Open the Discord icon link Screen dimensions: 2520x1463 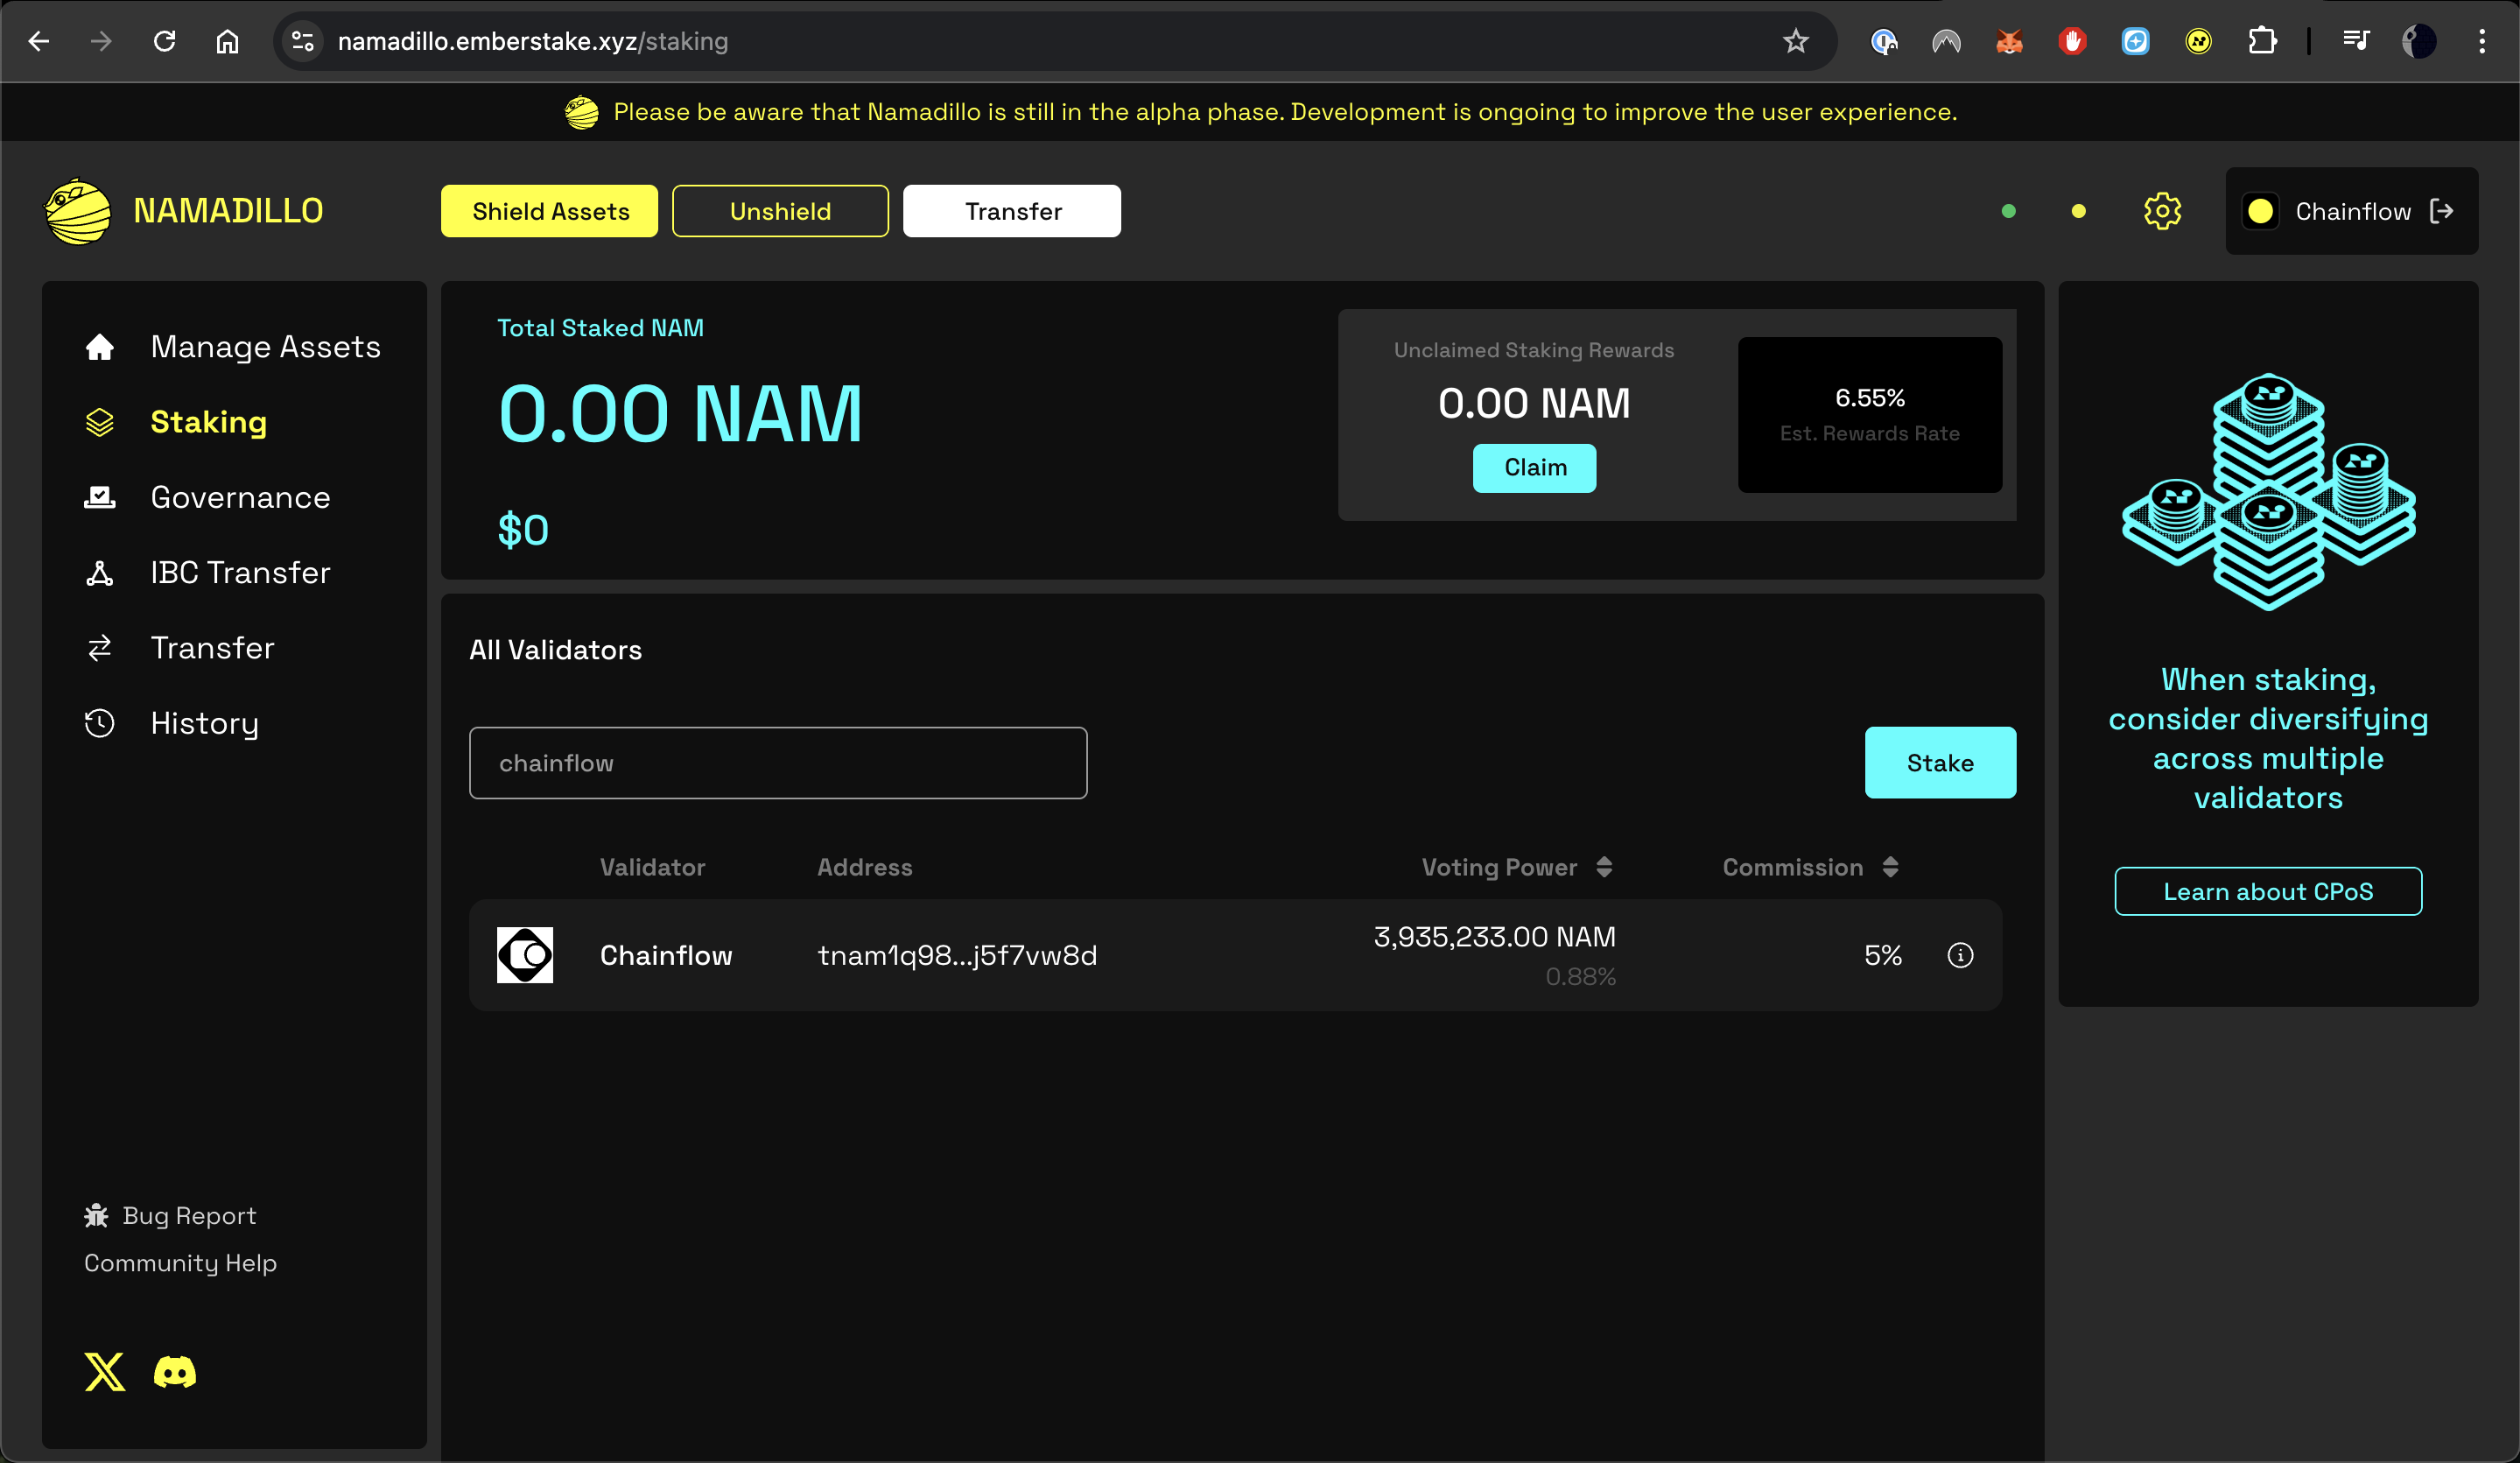click(x=175, y=1372)
